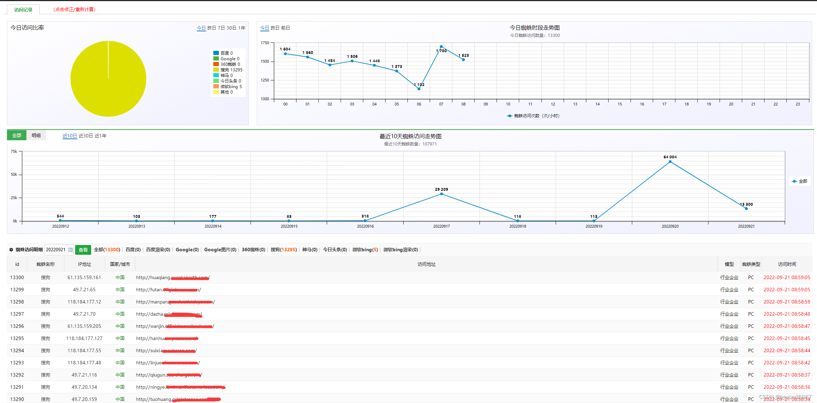Select 近30日 trend range
817x403 pixels.
(86, 136)
